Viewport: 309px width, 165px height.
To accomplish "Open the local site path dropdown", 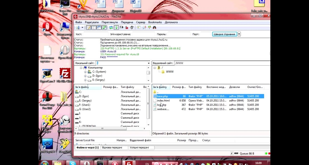I will tap(149, 63).
